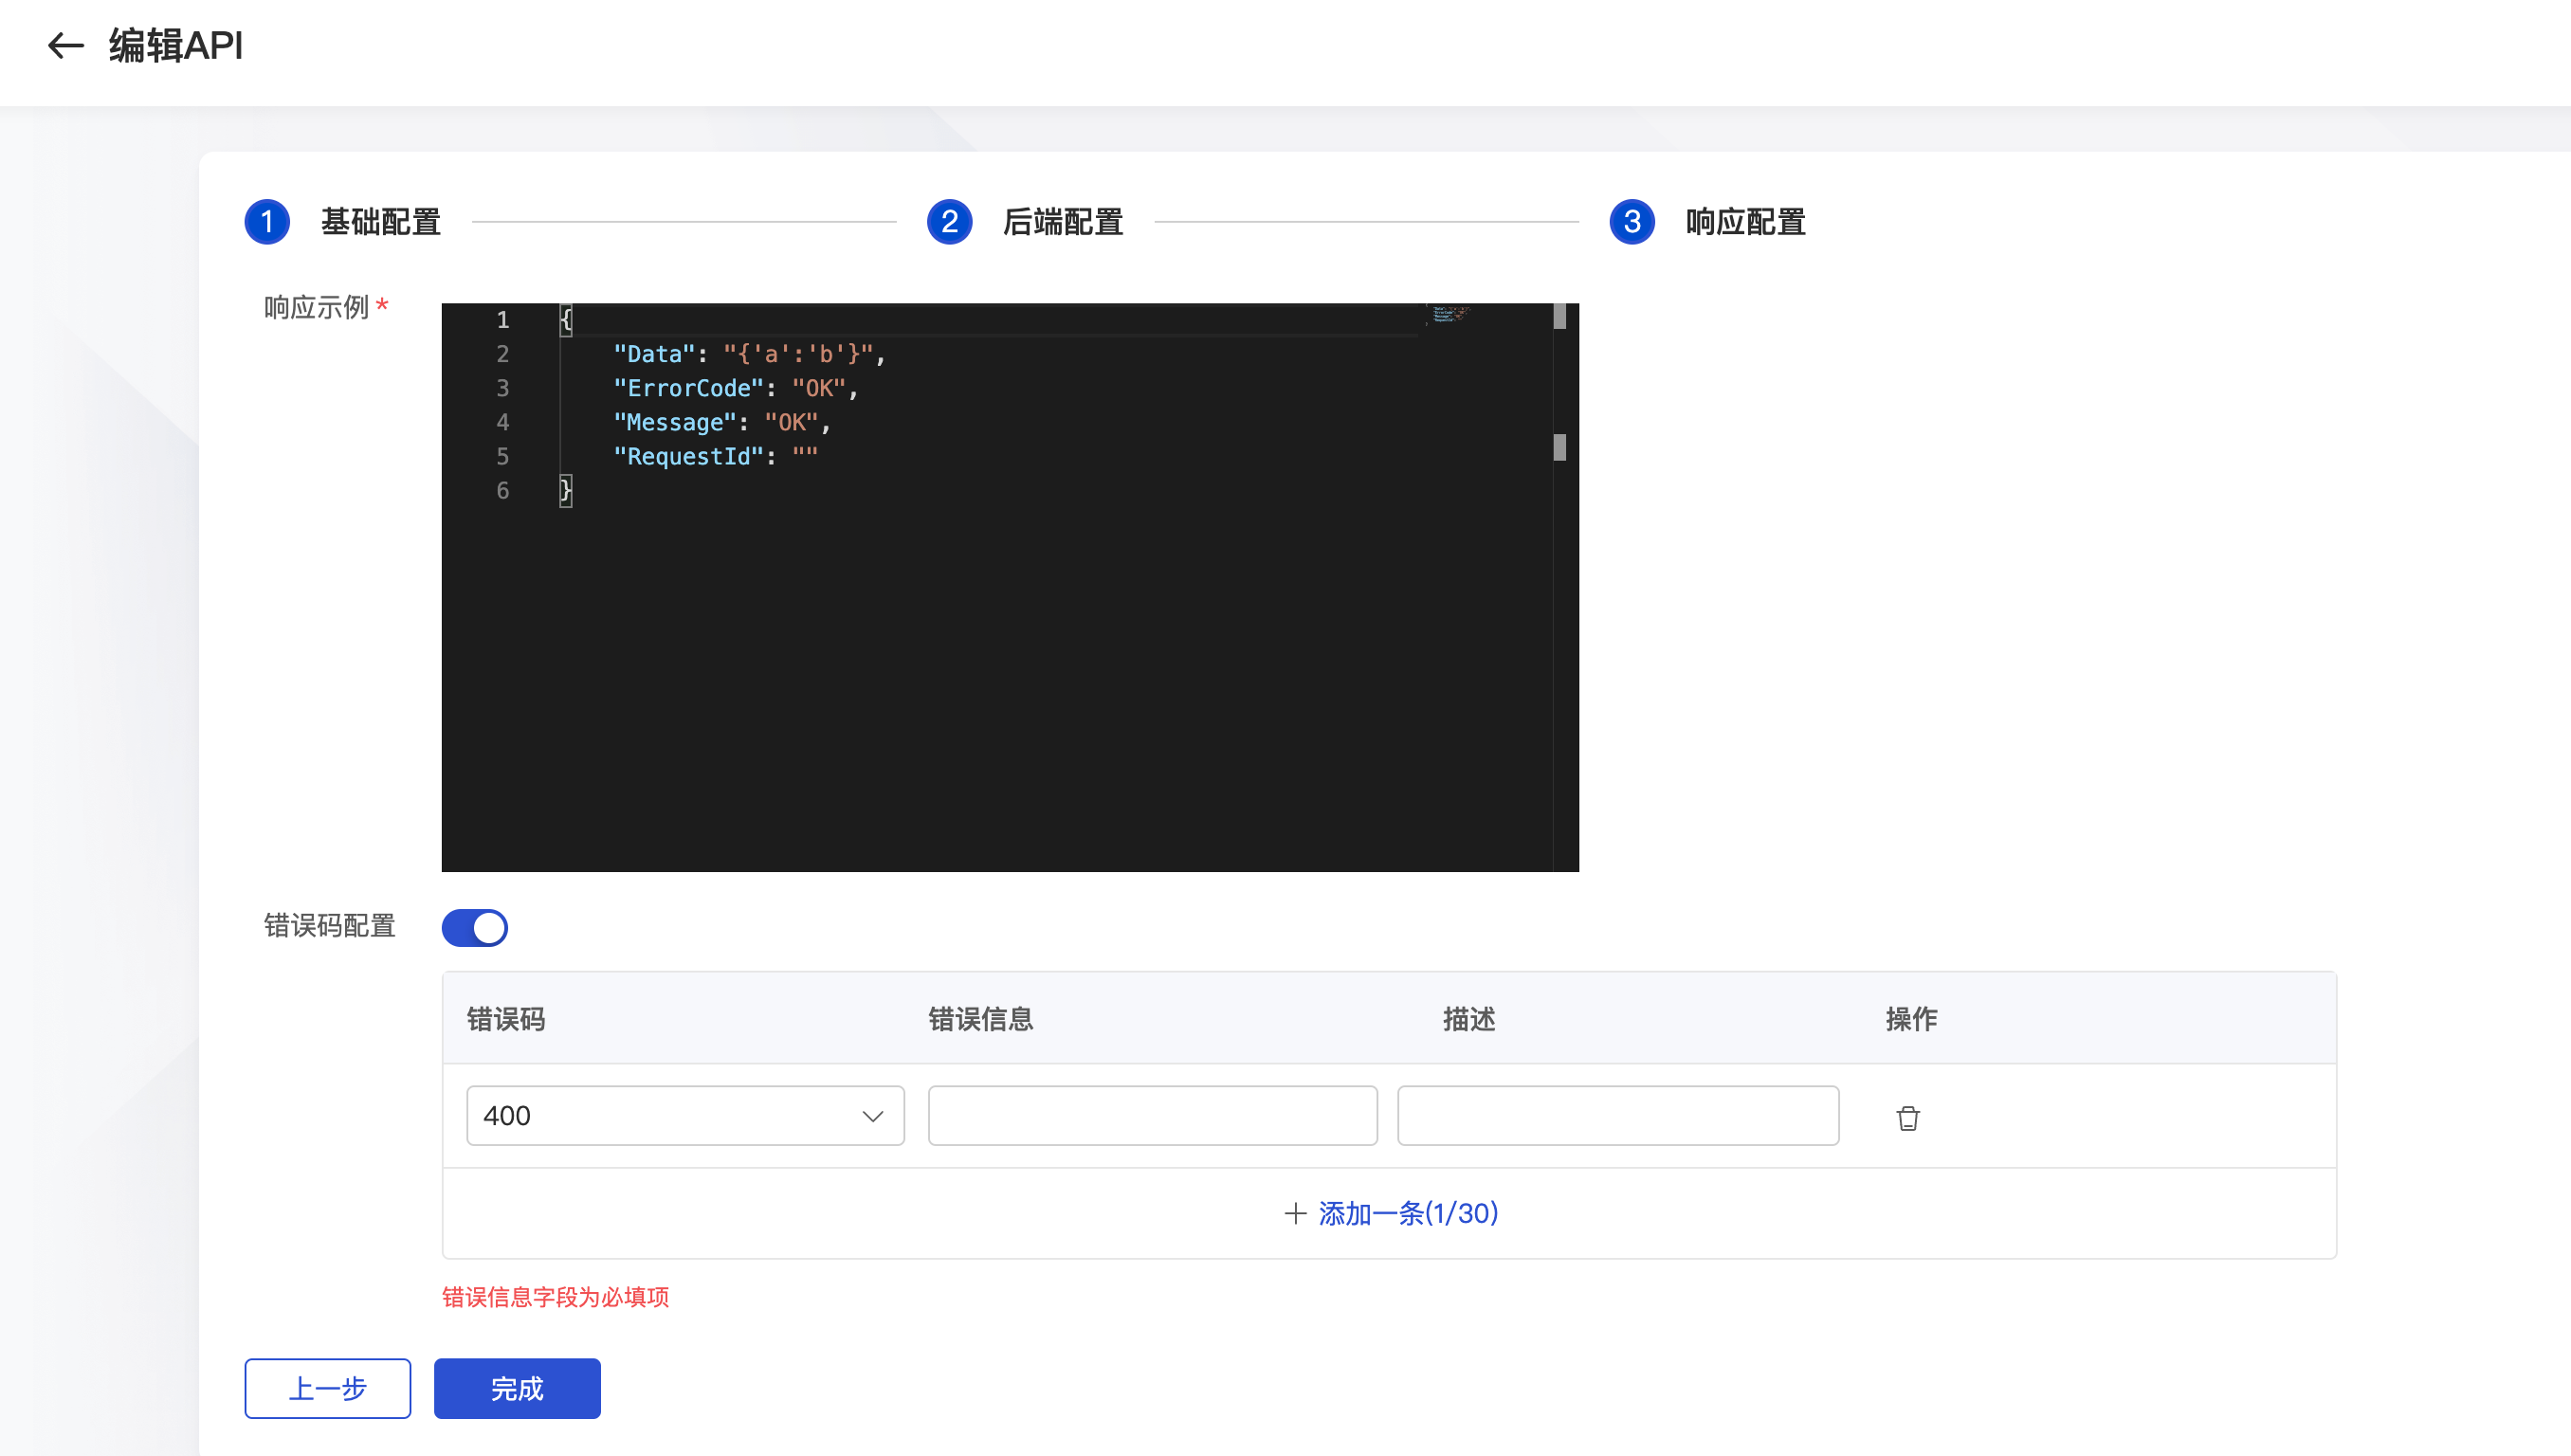Go to step 2 后端配置
The width and height of the screenshot is (2571, 1456).
coord(1025,222)
